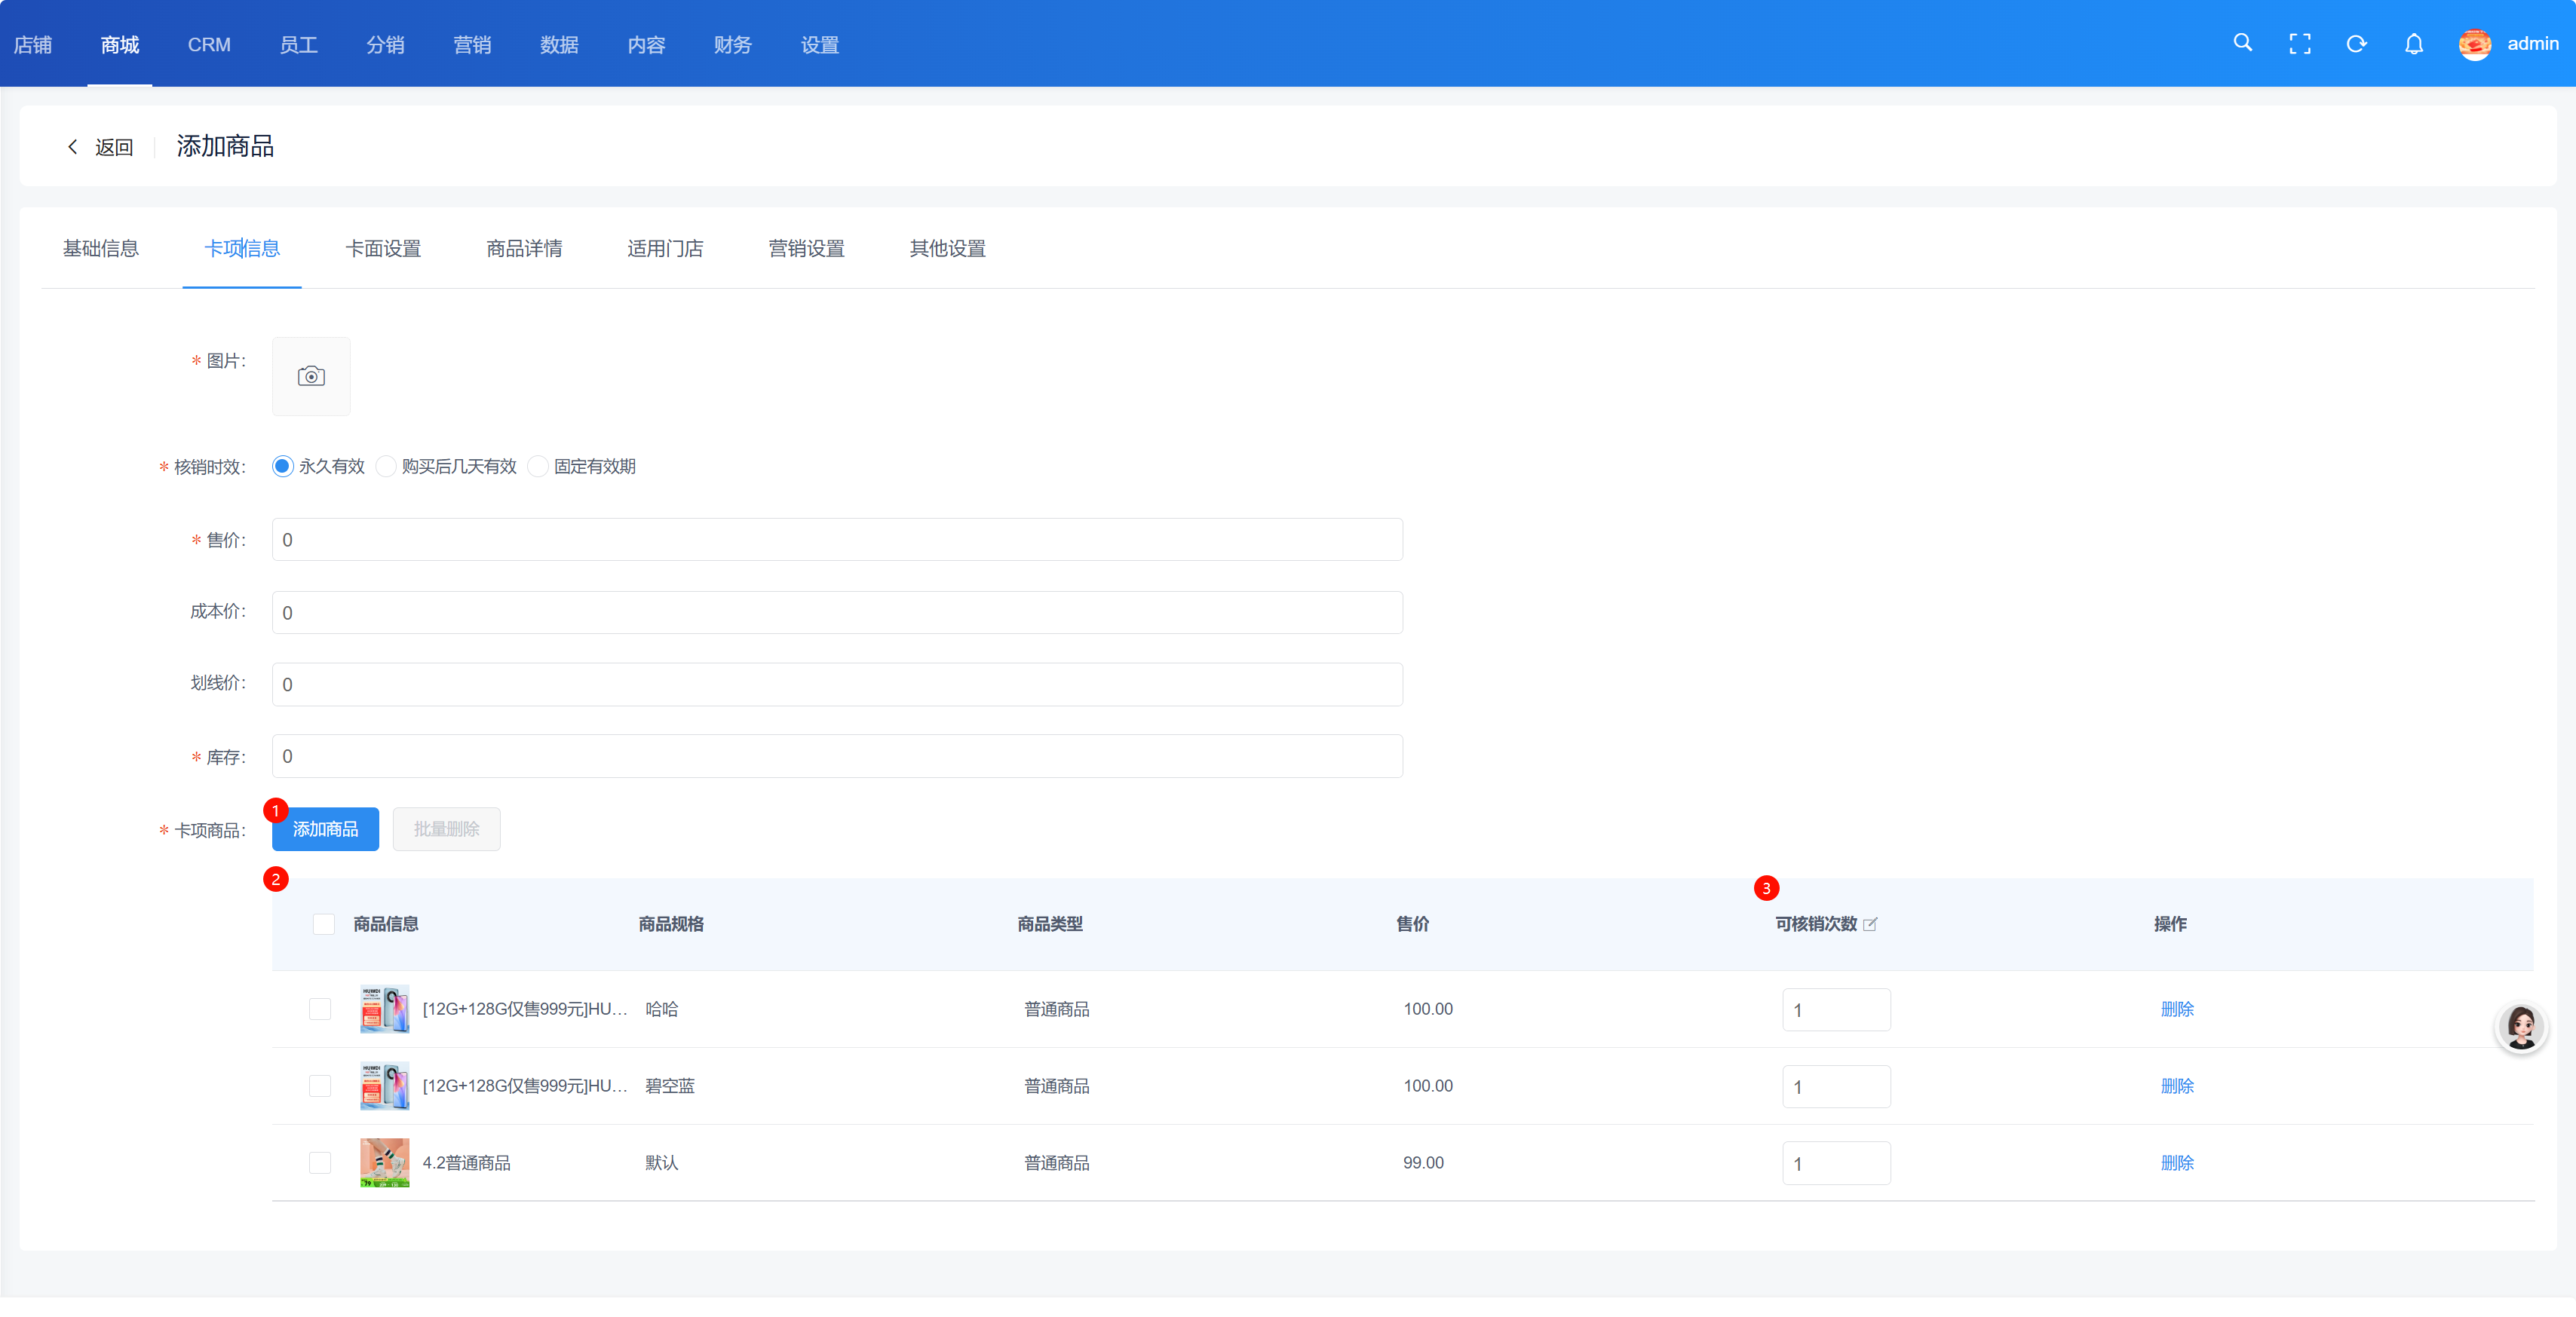Click the refresh icon in header
Viewport: 2576px width, 1317px height.
tap(2357, 44)
